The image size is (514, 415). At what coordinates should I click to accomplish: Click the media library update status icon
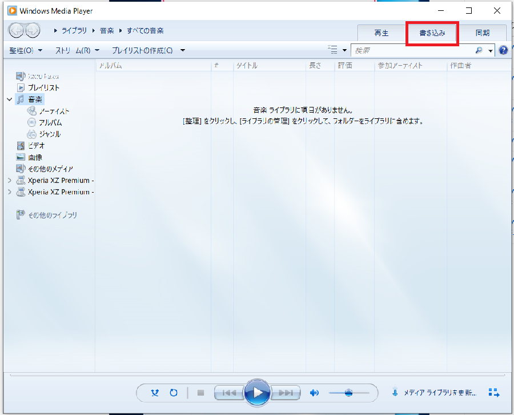click(x=395, y=392)
